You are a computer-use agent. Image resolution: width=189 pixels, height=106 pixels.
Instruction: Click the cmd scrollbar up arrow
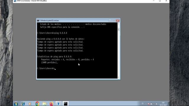point(119,24)
